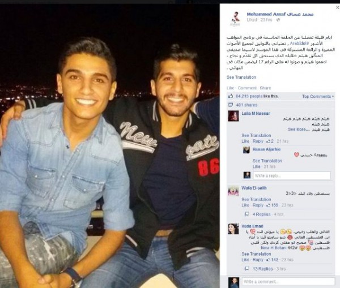Close the photo viewer with the X

(x=337, y=7)
